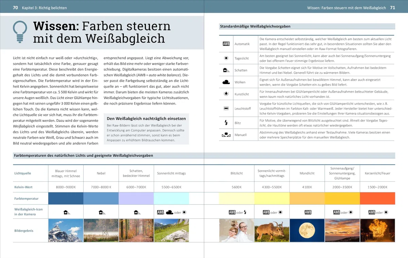
Task: Click the 'Lichtquelle' row label
Action: (x=22, y=173)
